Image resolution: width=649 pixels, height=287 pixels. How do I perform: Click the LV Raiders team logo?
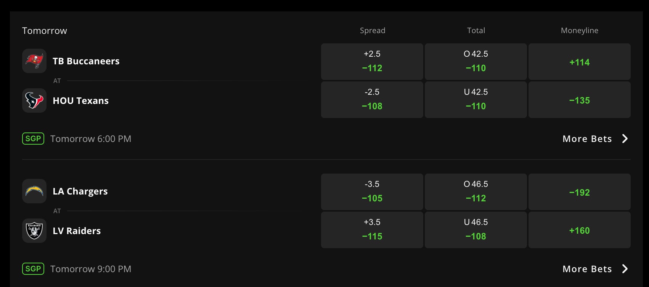click(34, 231)
